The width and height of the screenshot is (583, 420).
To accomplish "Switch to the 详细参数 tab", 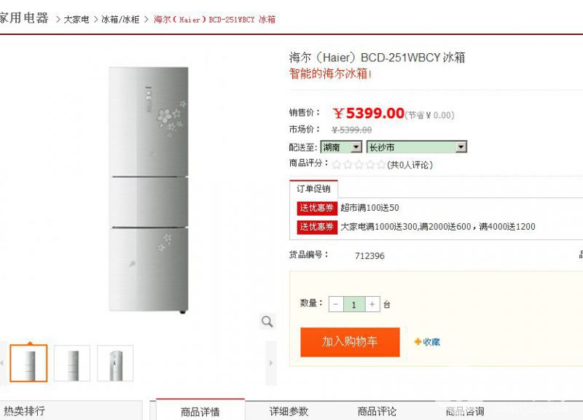I will (289, 412).
